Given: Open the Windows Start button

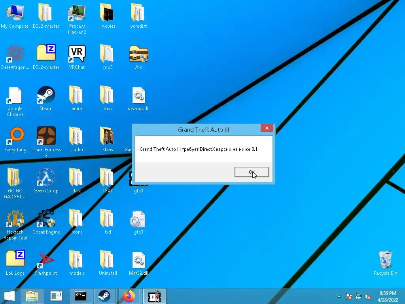Looking at the screenshot, I should (x=9, y=296).
